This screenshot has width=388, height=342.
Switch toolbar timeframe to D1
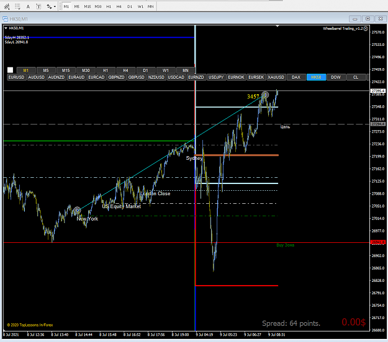[x=130, y=7]
